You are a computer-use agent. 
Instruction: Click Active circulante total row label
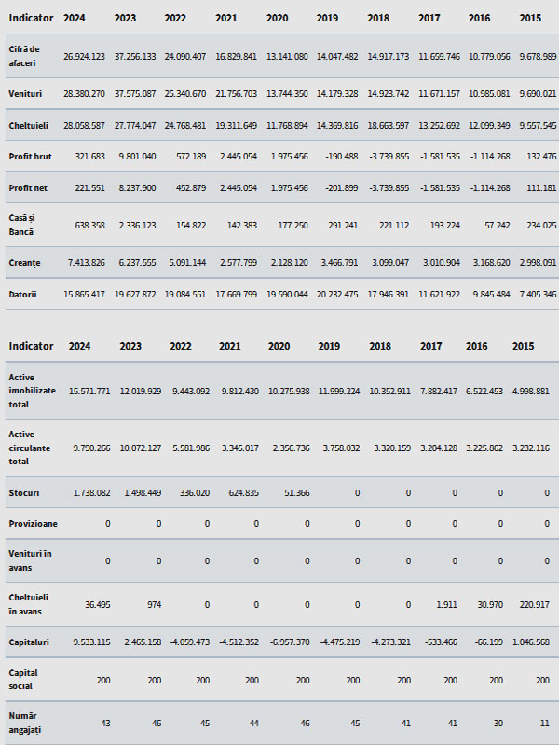pyautogui.click(x=30, y=448)
